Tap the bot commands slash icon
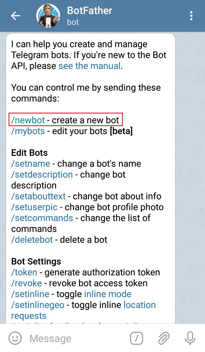Image resolution: width=205 pixels, height=352 pixels. point(137,339)
